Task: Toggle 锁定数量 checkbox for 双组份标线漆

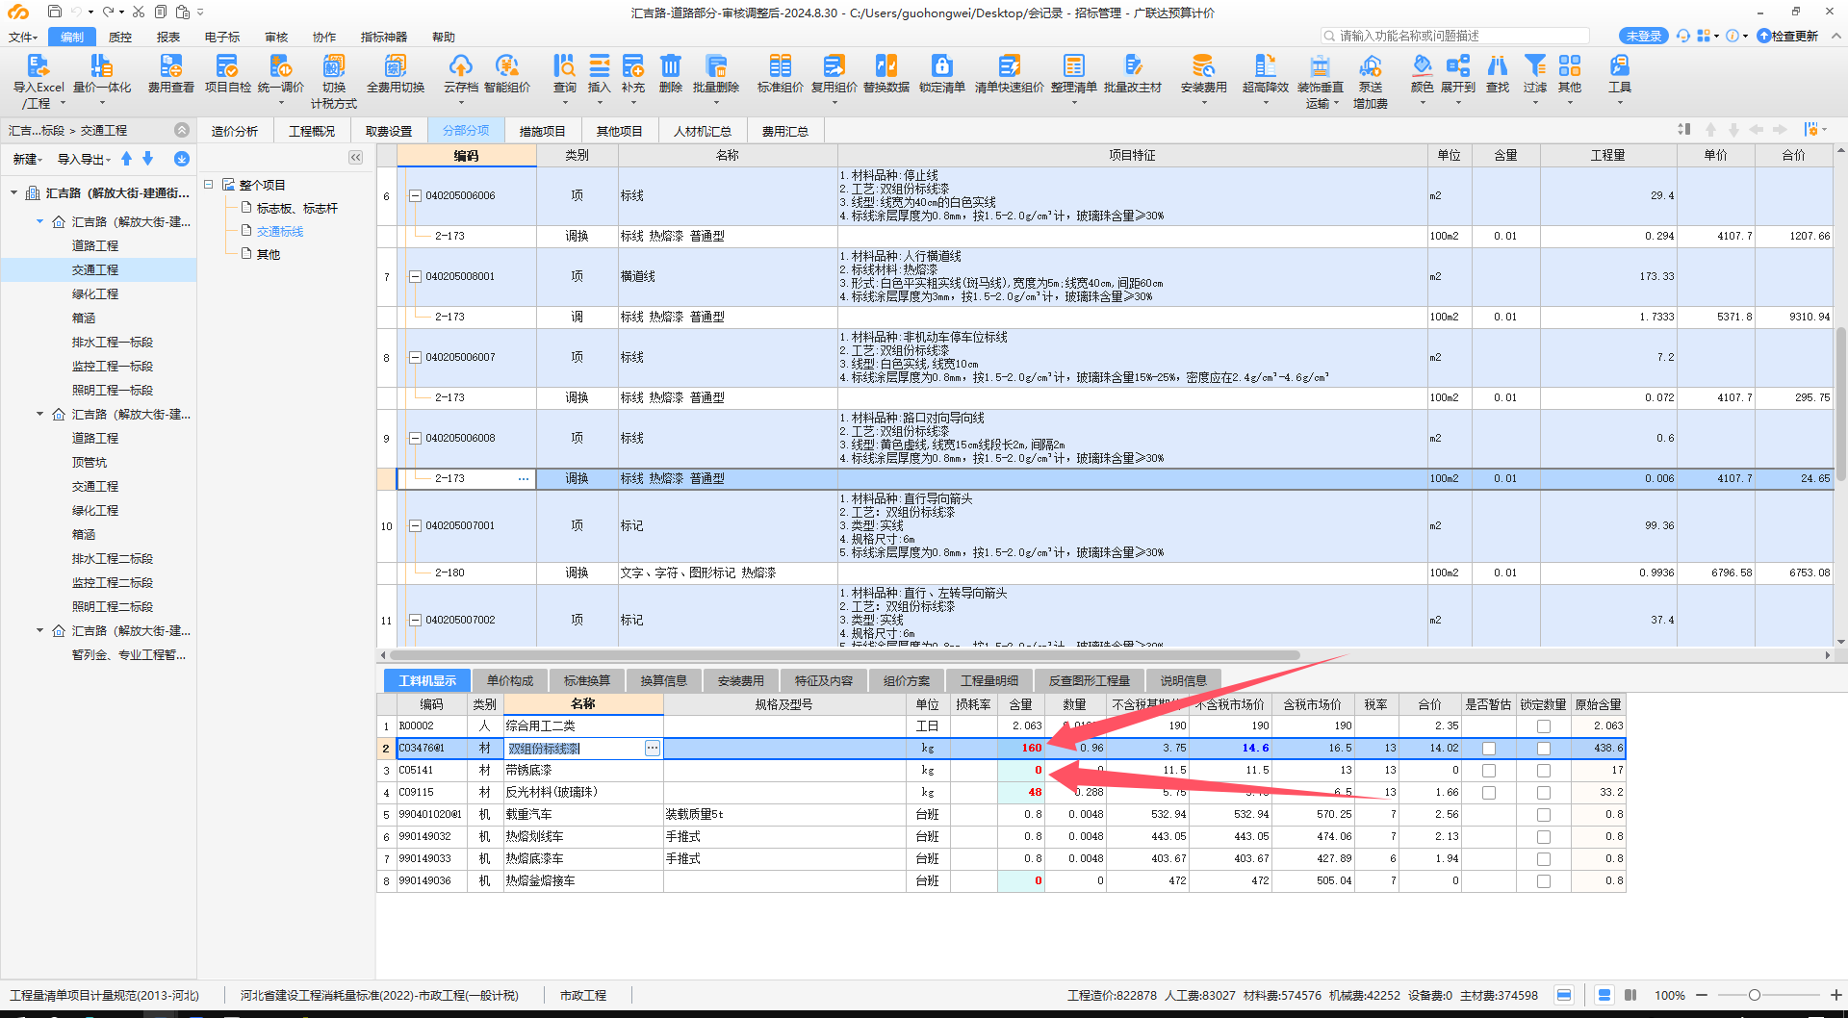Action: click(1544, 749)
